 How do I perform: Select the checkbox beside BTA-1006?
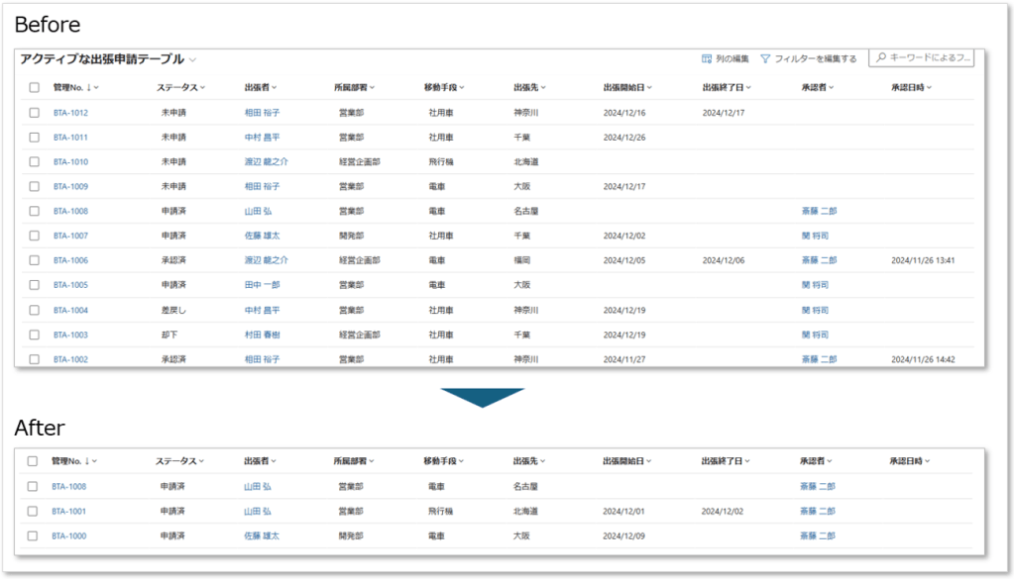click(x=34, y=260)
